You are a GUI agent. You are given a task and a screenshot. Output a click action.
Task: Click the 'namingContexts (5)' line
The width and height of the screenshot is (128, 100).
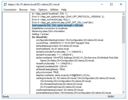pyautogui.click(x=76, y=78)
